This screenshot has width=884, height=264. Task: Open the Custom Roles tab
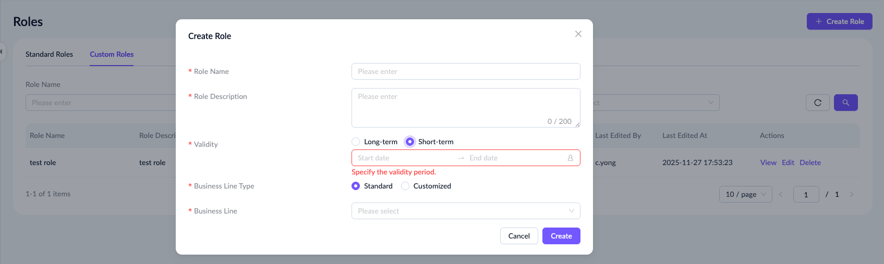pyautogui.click(x=112, y=54)
